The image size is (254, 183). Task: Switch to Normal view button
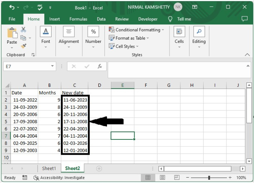pos(148,178)
